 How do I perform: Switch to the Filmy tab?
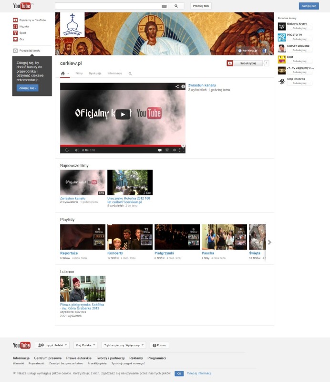pos(79,74)
